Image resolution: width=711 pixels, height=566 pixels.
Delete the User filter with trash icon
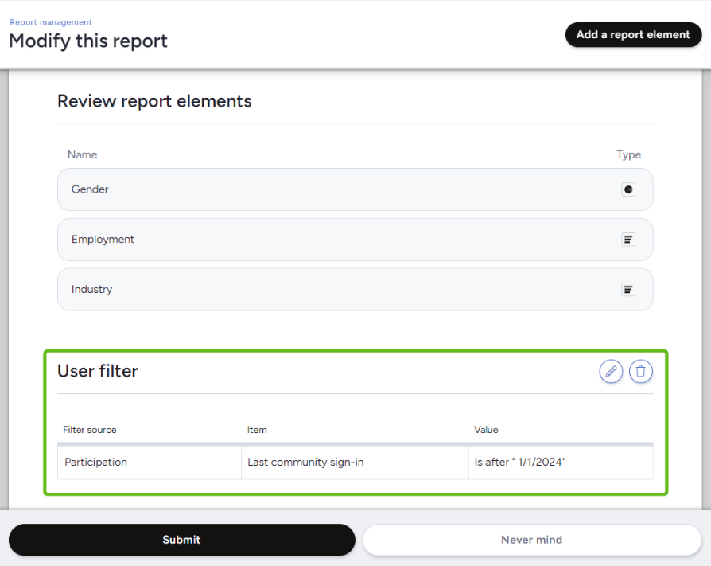[641, 372]
